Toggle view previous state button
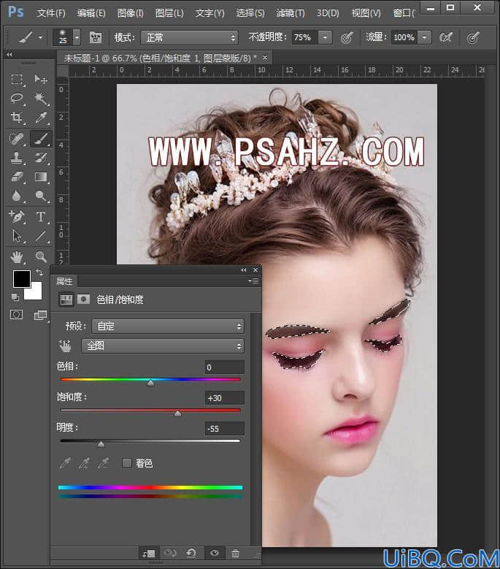500x569 pixels. point(170,553)
